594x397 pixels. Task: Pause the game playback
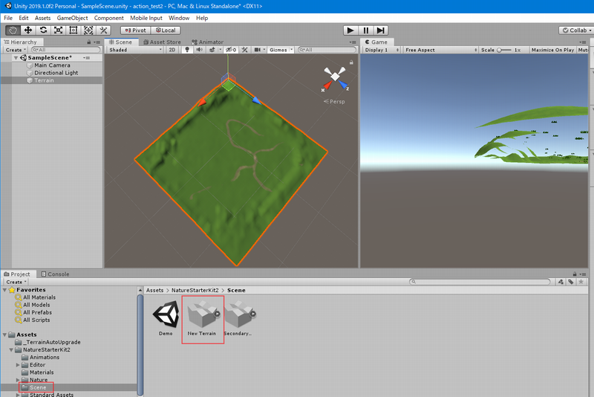pos(365,30)
